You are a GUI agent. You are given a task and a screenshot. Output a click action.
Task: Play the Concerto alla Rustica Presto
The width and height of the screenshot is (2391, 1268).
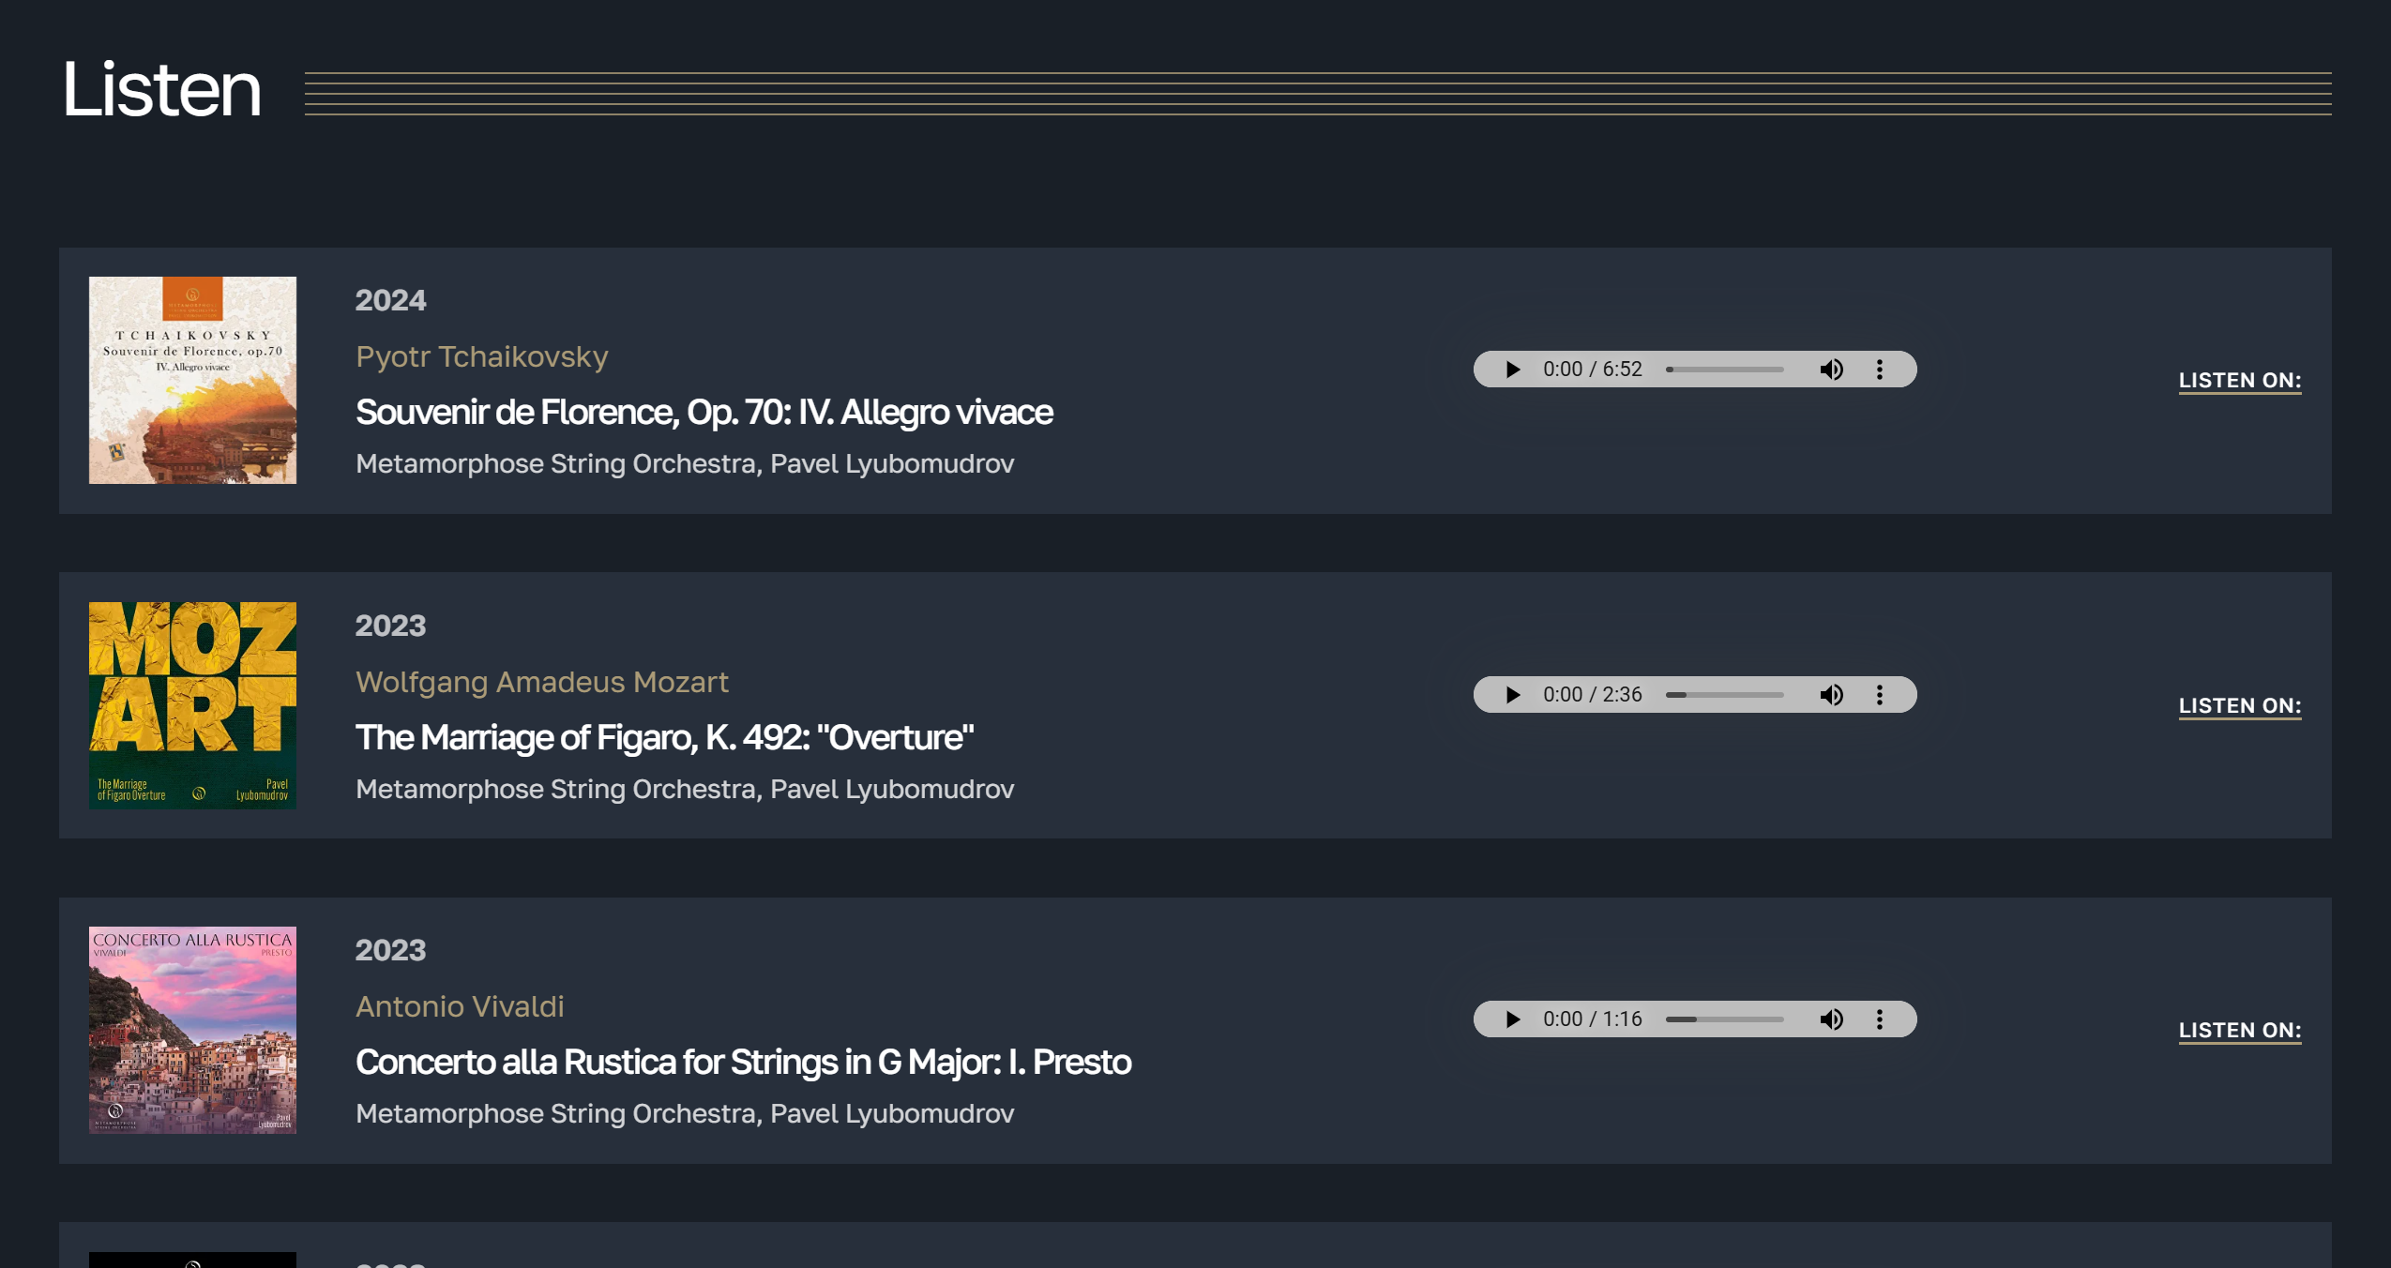click(x=1512, y=1019)
